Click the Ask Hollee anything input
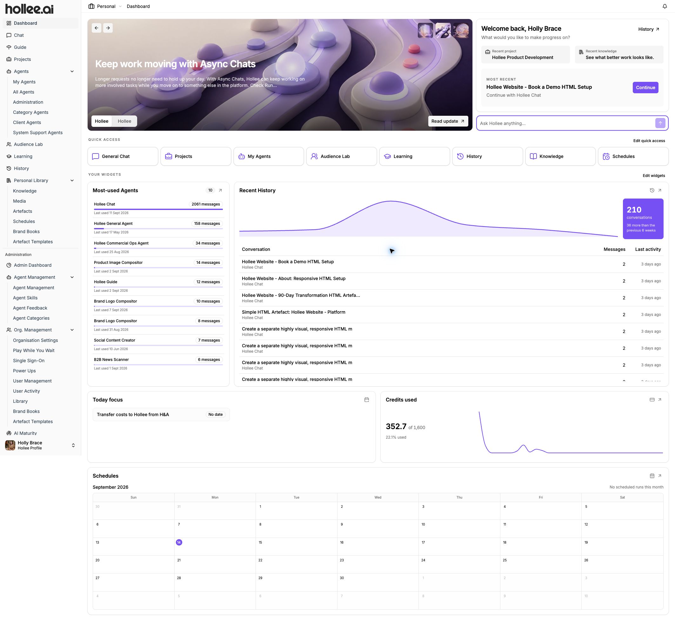The height and width of the screenshot is (621, 675). (566, 123)
